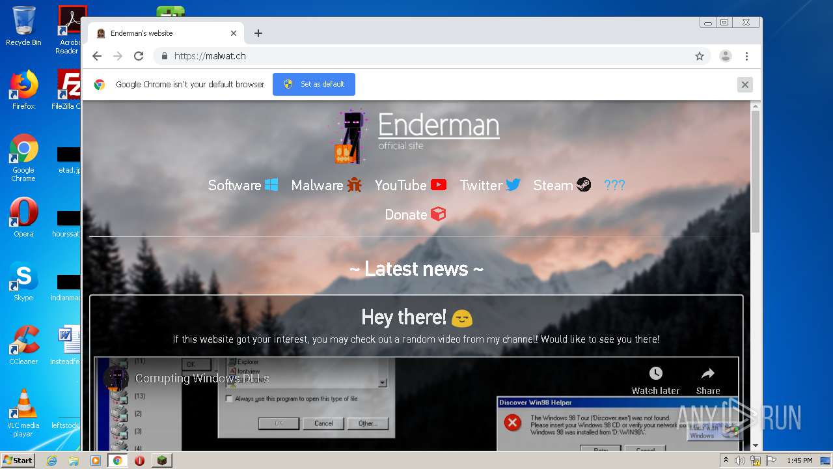Click the Steam logo icon
The image size is (833, 469).
(584, 185)
